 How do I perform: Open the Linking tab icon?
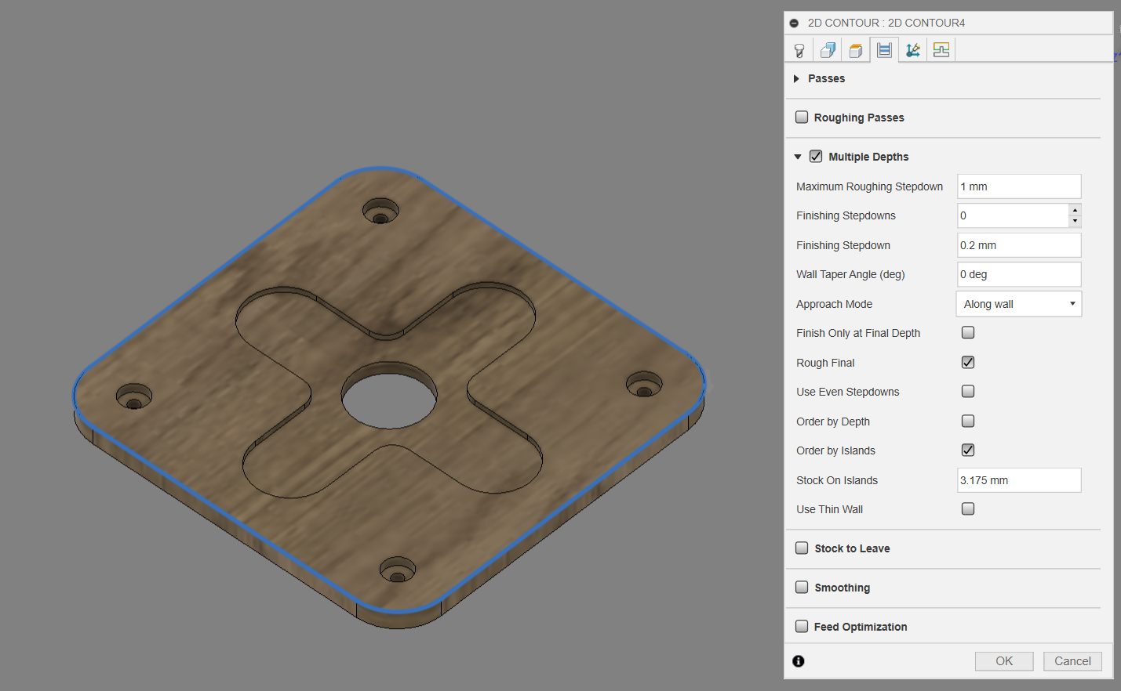912,50
